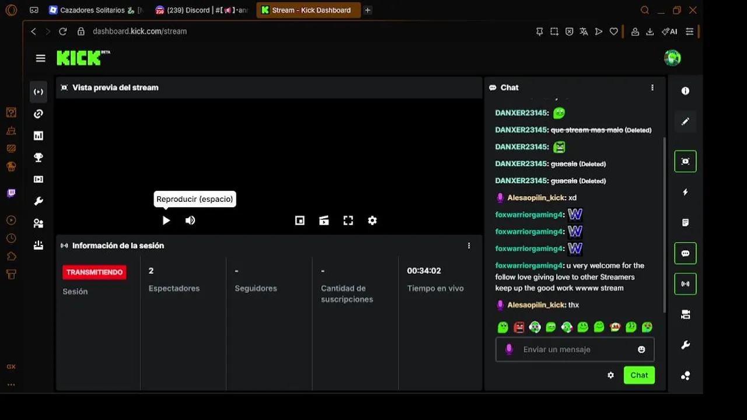
Task: Open the Opera AI assistant button
Action: click(x=669, y=32)
